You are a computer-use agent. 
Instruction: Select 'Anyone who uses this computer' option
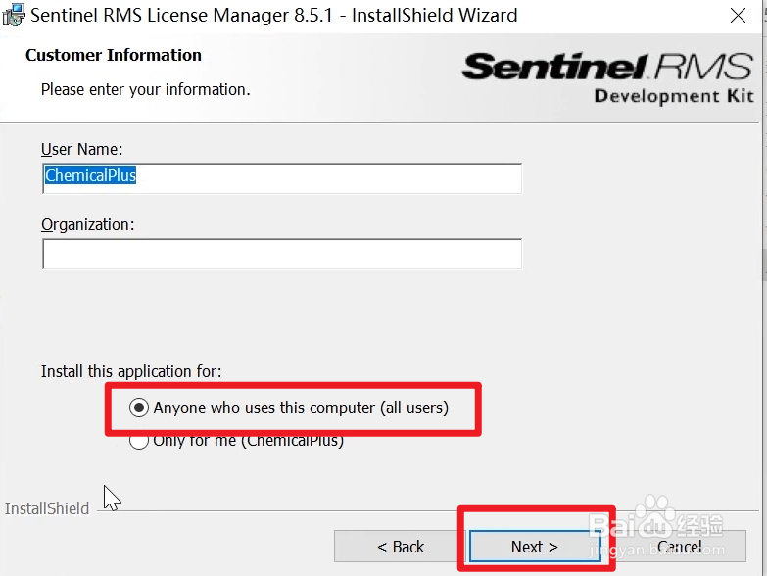click(x=139, y=408)
